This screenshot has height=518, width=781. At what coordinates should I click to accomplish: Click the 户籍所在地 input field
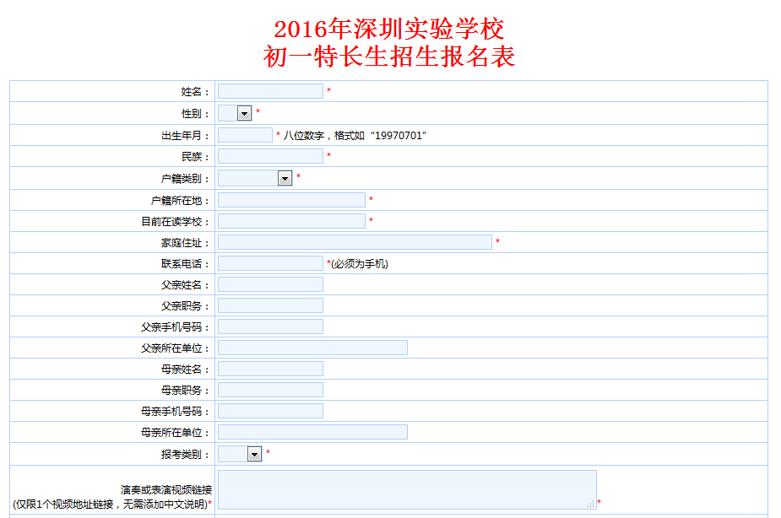(291, 200)
